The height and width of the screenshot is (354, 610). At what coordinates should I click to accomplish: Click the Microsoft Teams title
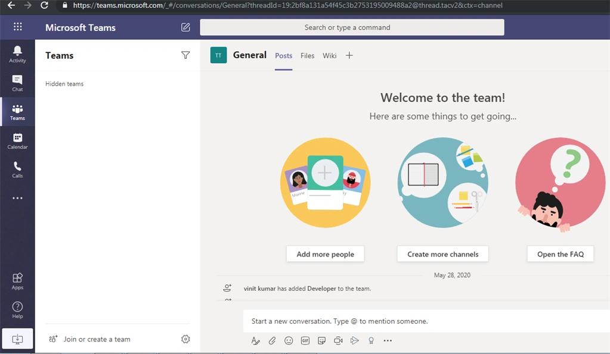80,27
